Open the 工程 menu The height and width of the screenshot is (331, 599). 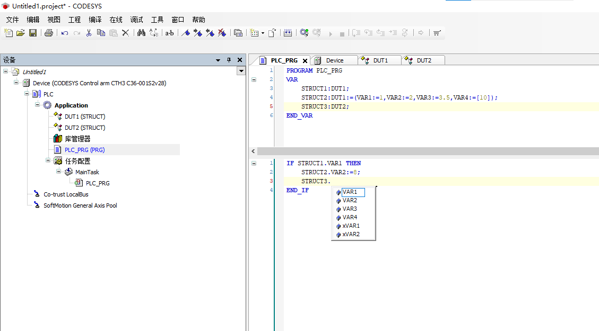click(x=74, y=20)
